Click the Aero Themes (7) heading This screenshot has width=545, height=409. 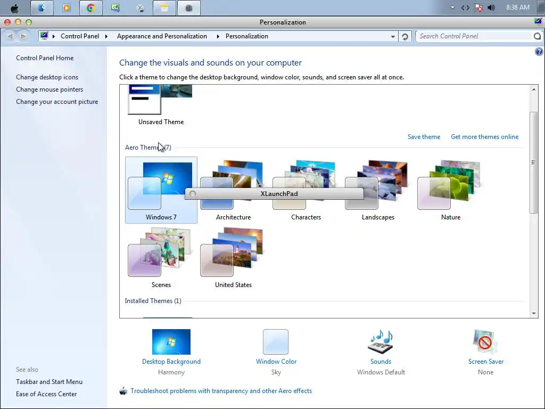pyautogui.click(x=148, y=148)
